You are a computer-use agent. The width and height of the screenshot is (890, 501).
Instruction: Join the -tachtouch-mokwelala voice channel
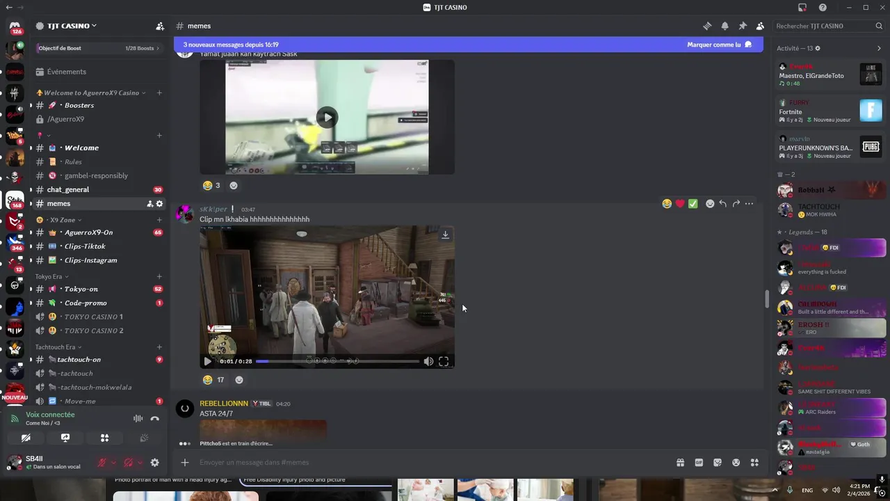100,387
